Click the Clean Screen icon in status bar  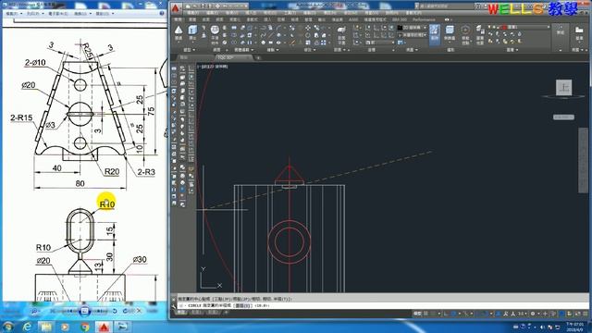coord(577,314)
